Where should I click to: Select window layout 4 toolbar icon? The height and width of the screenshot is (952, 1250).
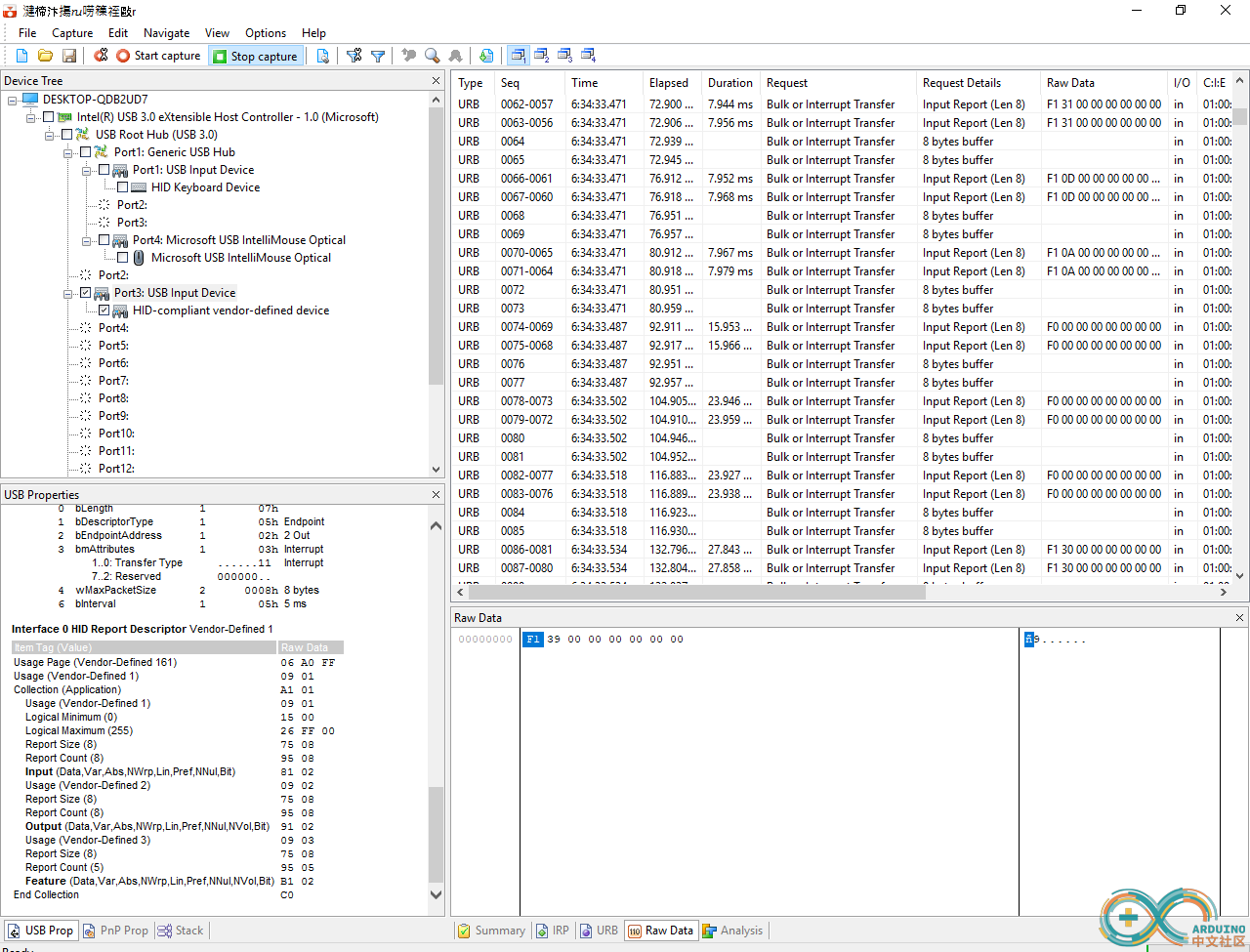point(588,56)
